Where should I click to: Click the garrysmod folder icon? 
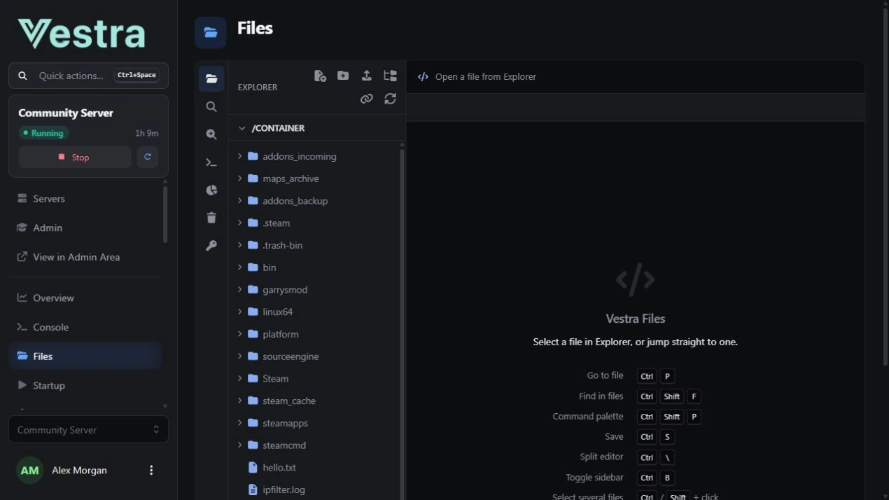coord(253,289)
